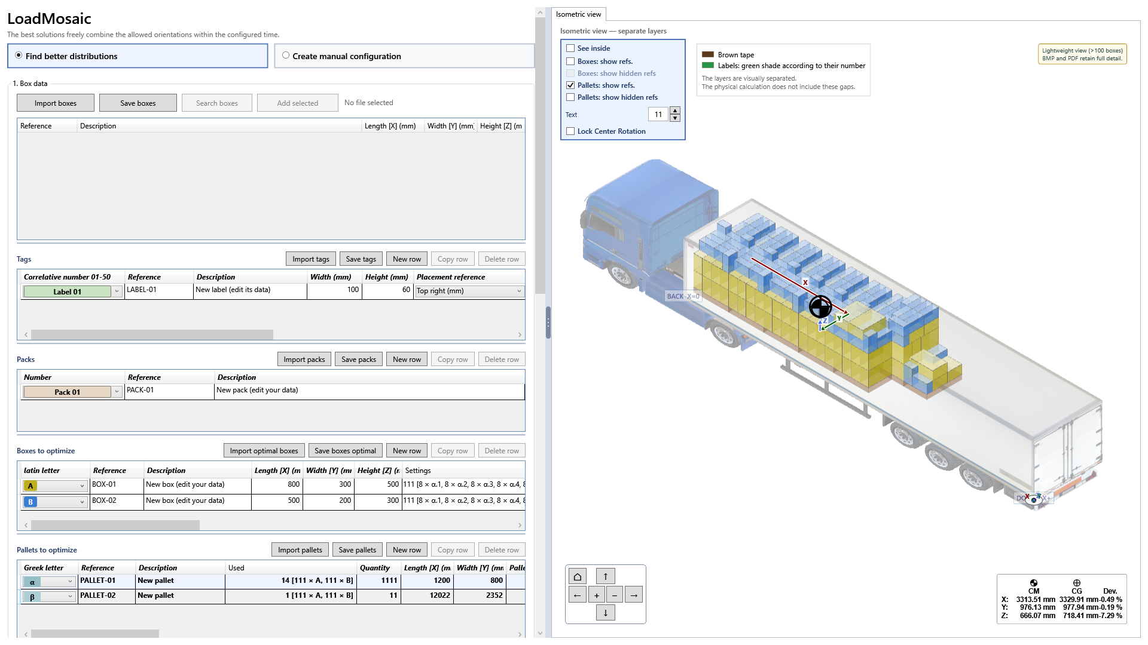This screenshot has width=1148, height=645.
Task: Rotate view right with the right arrow
Action: coord(633,595)
